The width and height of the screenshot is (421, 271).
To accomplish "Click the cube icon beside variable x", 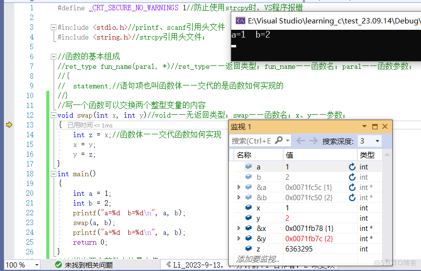I will pos(249,208).
